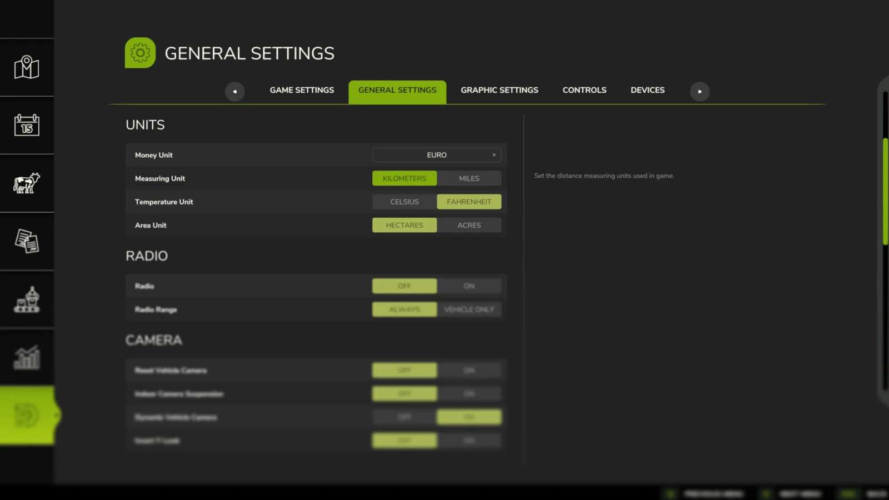889x500 pixels.
Task: Open the Devices settings section
Action: click(647, 89)
